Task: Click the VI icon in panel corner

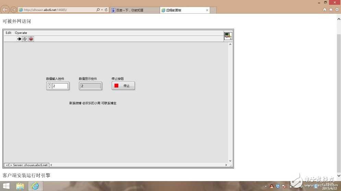Action: pyautogui.click(x=228, y=36)
